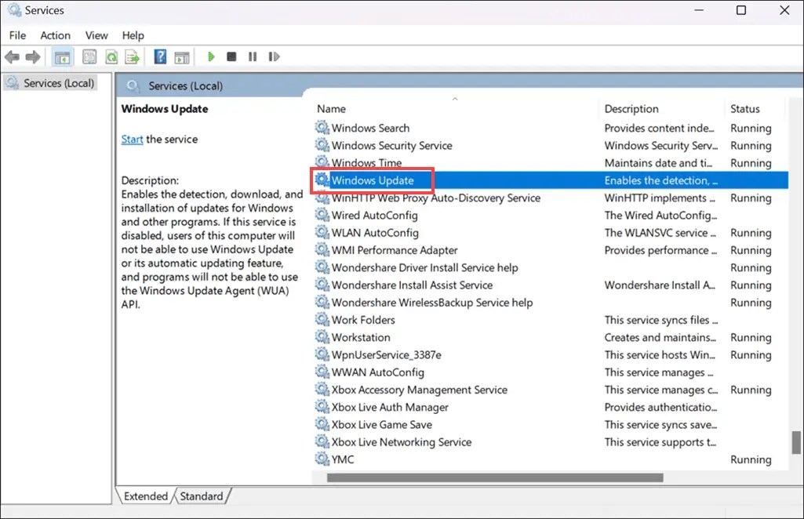804x519 pixels.
Task: Start the service using the green play icon
Action: pos(211,56)
